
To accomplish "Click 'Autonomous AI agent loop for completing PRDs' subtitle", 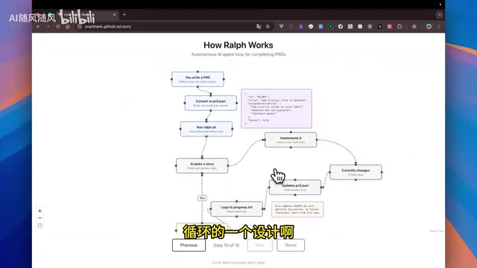I will [238, 54].
